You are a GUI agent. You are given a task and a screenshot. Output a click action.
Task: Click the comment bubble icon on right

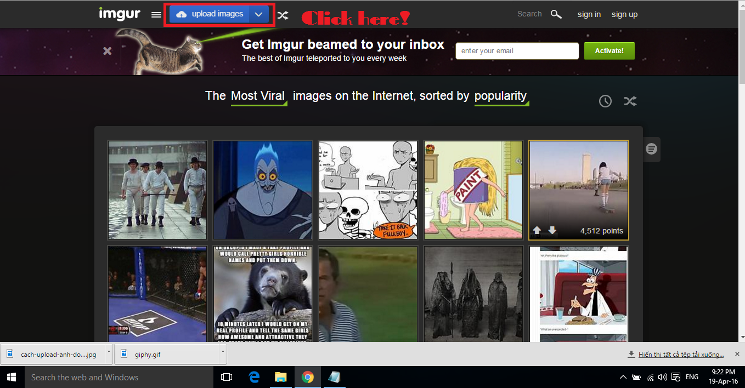pos(652,149)
